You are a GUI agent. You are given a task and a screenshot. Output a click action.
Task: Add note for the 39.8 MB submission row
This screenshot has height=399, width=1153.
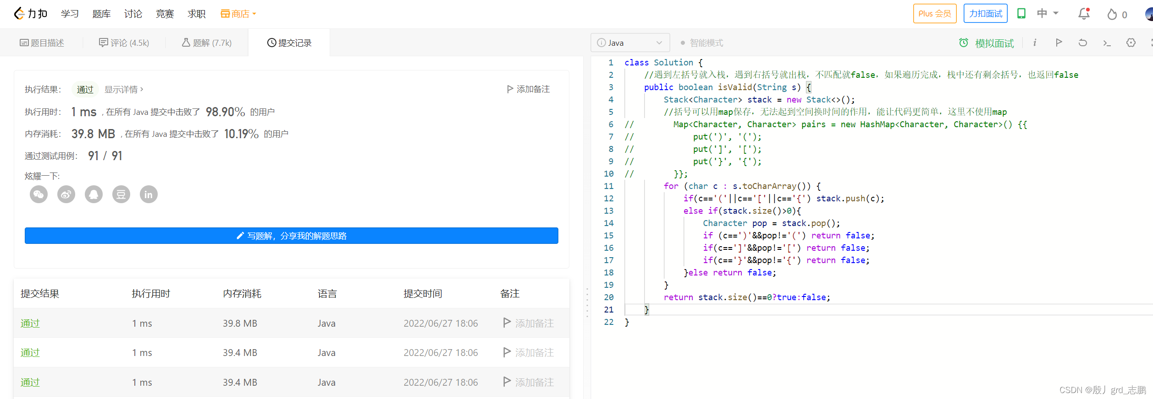[x=528, y=323]
